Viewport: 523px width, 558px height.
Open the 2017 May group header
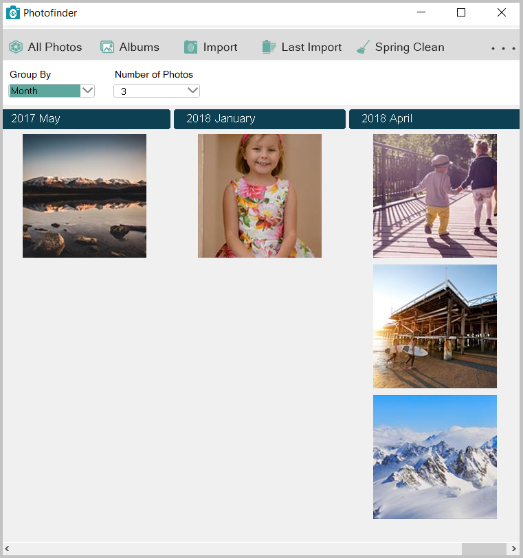(87, 119)
